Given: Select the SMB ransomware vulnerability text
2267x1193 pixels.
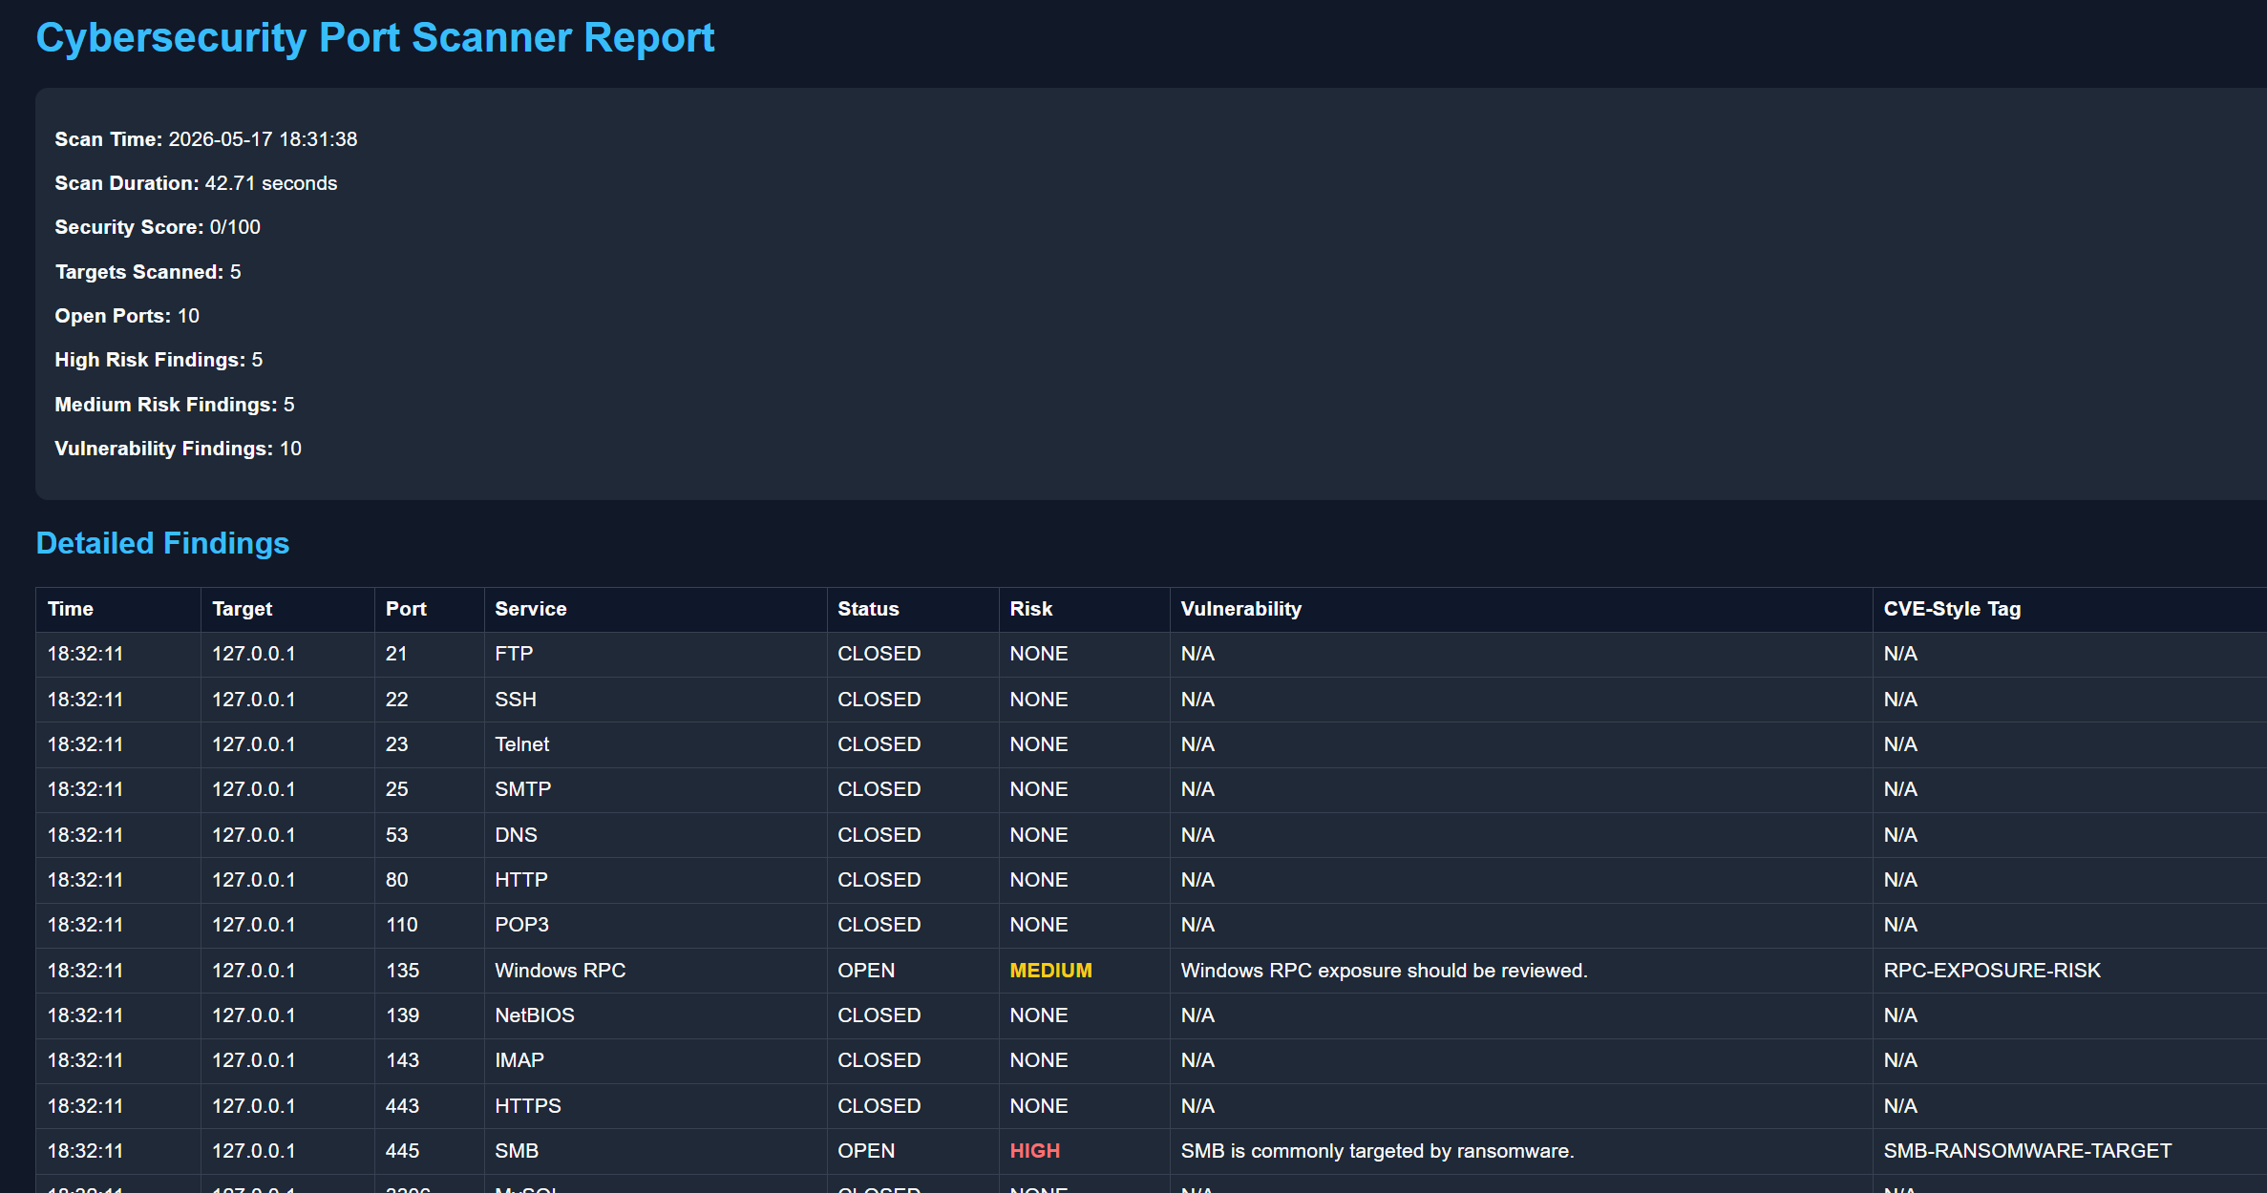Looking at the screenshot, I should pyautogui.click(x=1377, y=1151).
